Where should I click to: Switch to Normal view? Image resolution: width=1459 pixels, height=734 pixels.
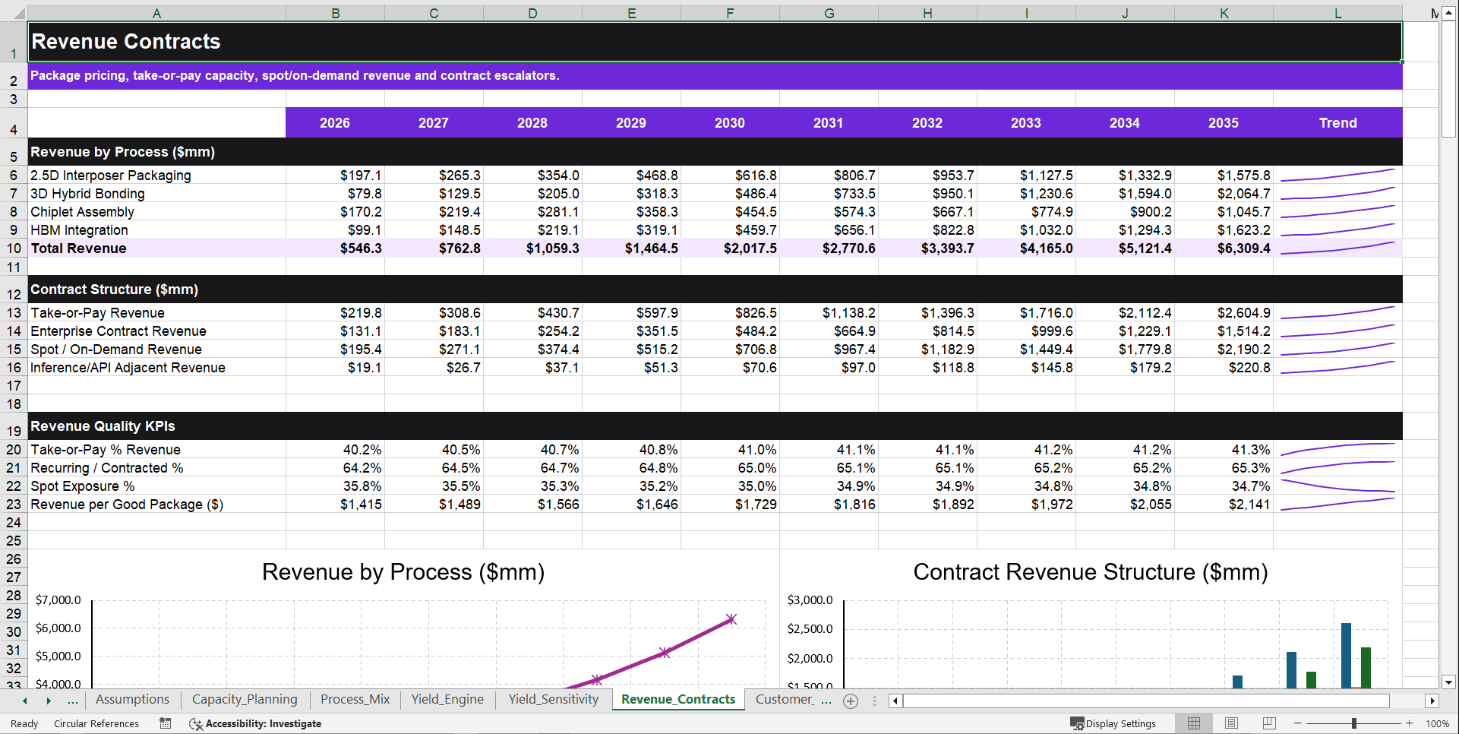point(1194,723)
